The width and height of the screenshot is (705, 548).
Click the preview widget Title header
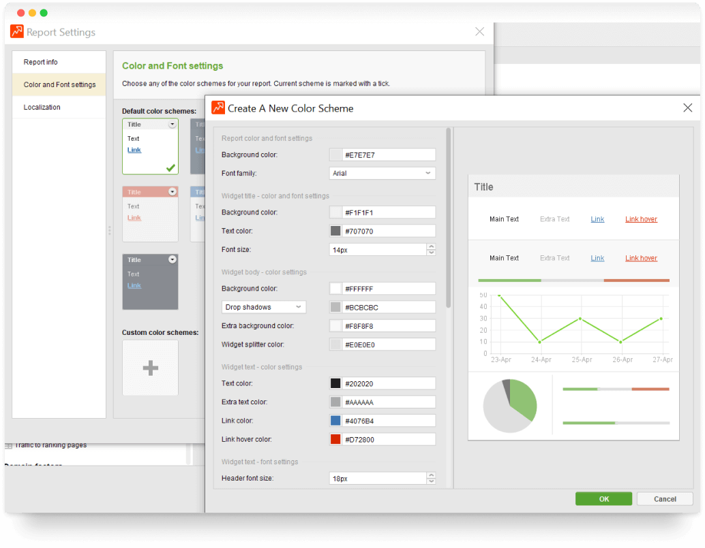573,187
